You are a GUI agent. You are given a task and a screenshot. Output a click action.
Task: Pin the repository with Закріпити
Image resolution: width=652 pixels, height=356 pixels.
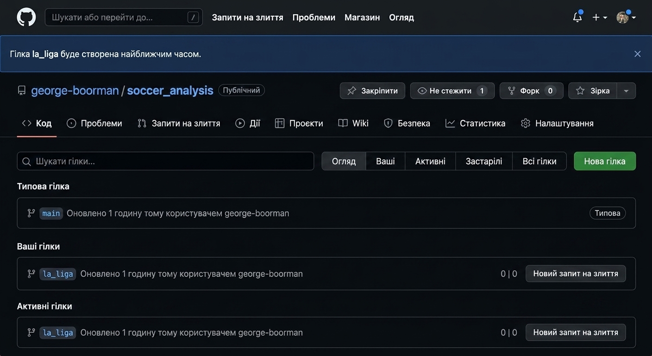click(372, 91)
